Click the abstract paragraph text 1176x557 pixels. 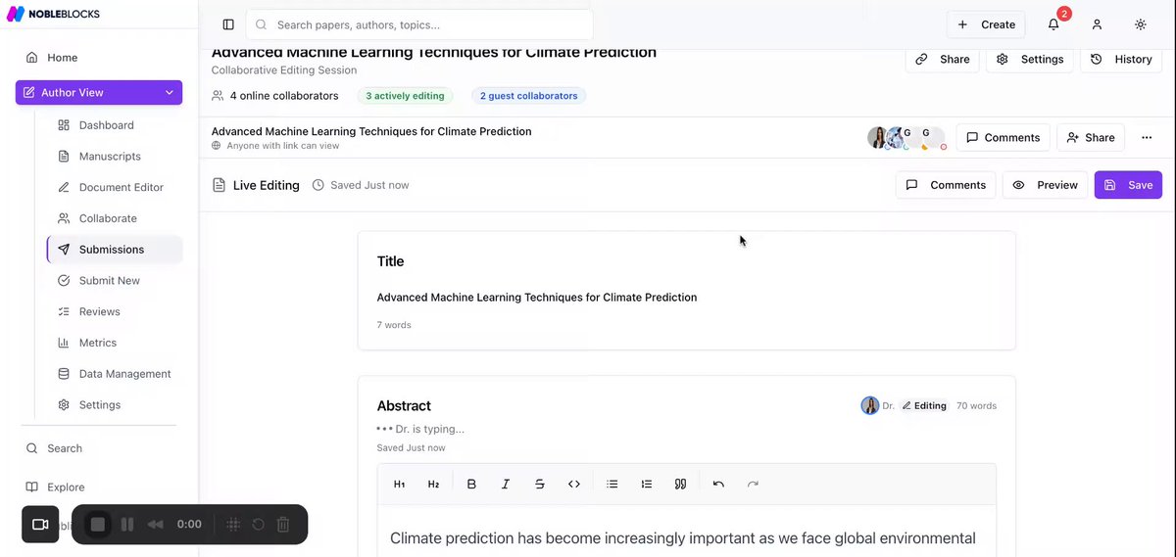[683, 538]
